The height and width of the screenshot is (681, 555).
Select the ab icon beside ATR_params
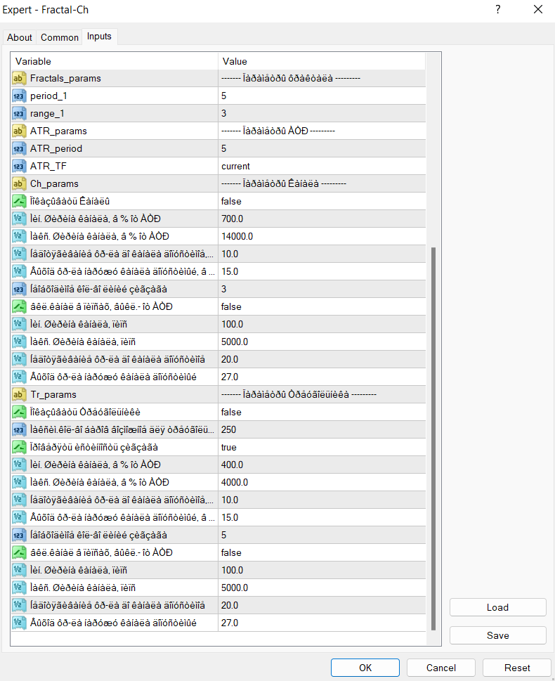click(20, 131)
